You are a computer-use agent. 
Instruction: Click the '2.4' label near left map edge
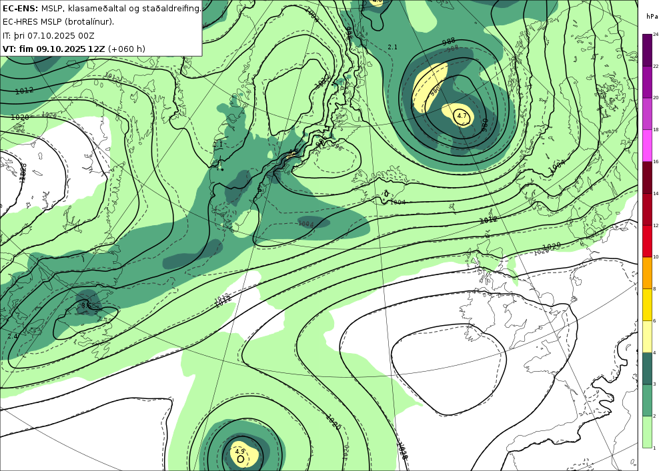click(x=12, y=336)
